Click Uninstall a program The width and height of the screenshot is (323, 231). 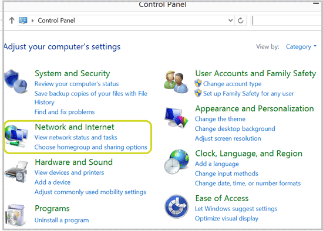point(62,220)
